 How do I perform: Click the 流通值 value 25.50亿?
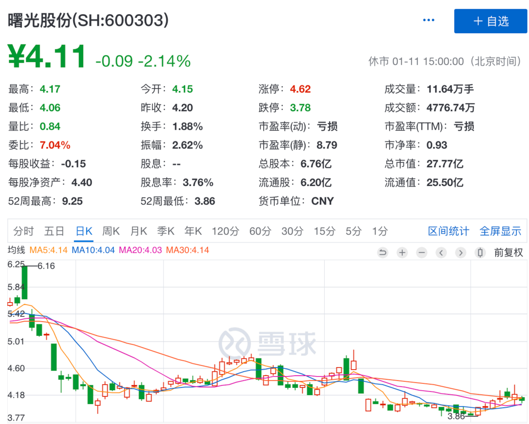(x=445, y=183)
